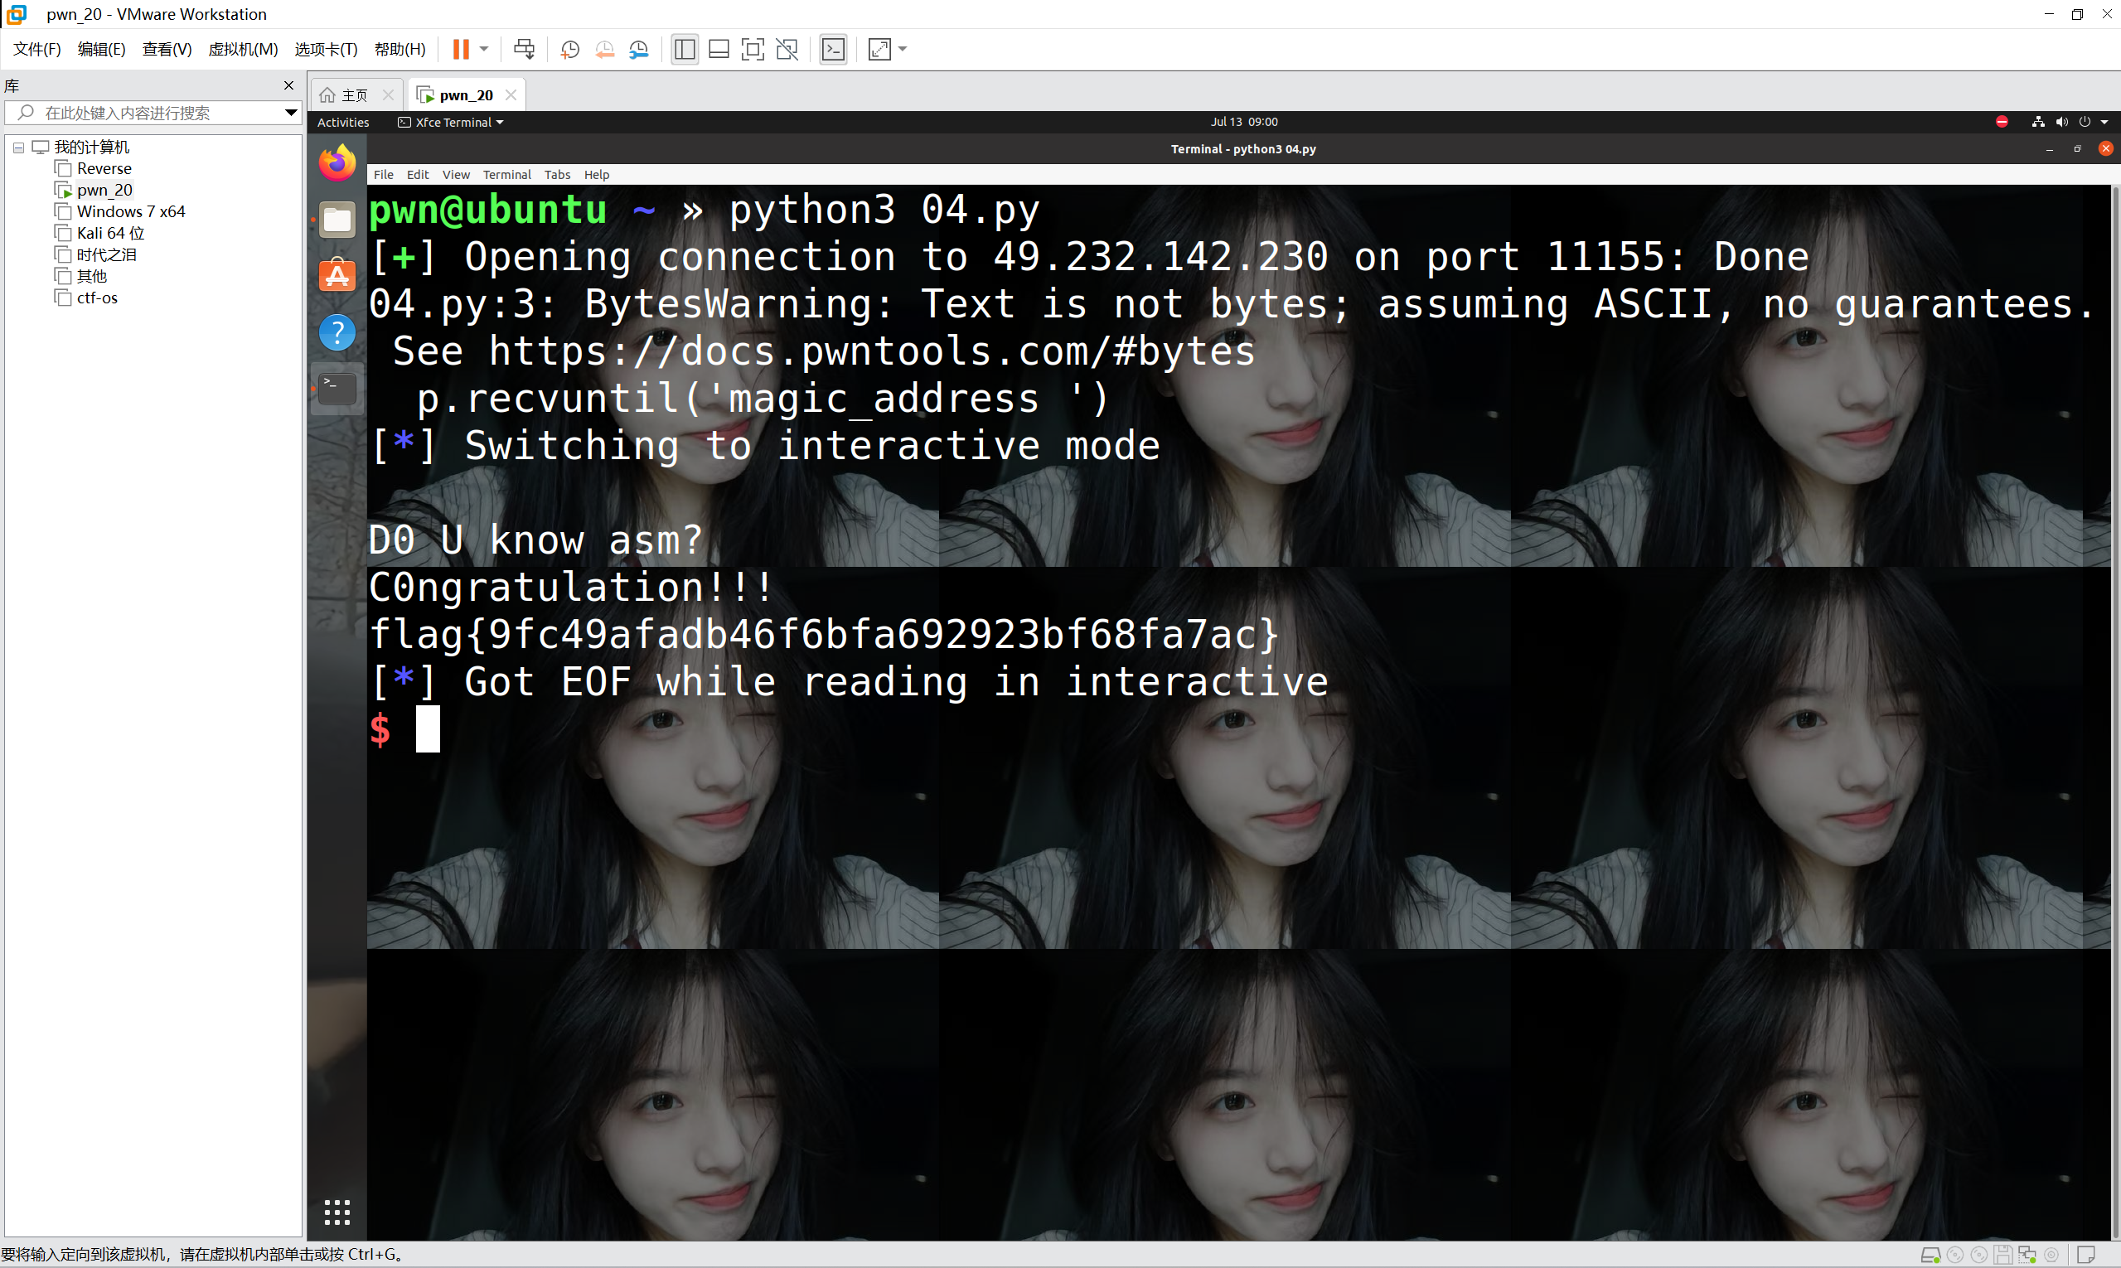
Task: Open the library search dropdown arrow
Action: (x=291, y=113)
